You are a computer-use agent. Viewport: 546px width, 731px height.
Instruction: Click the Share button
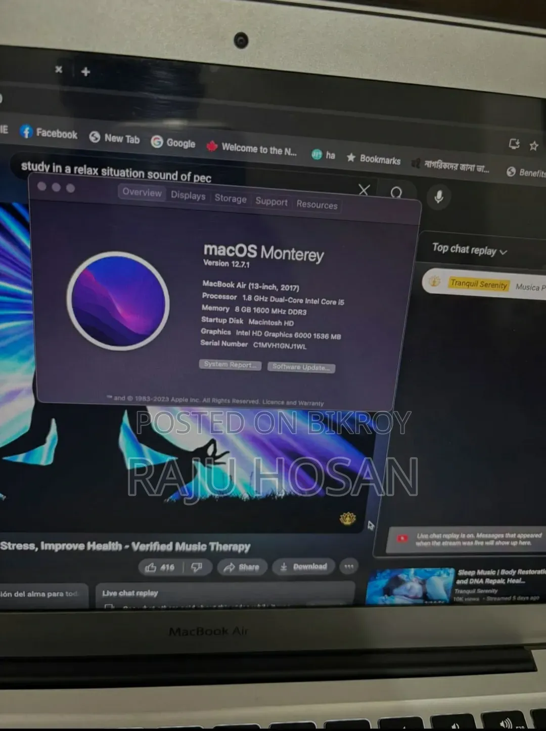[x=242, y=567]
